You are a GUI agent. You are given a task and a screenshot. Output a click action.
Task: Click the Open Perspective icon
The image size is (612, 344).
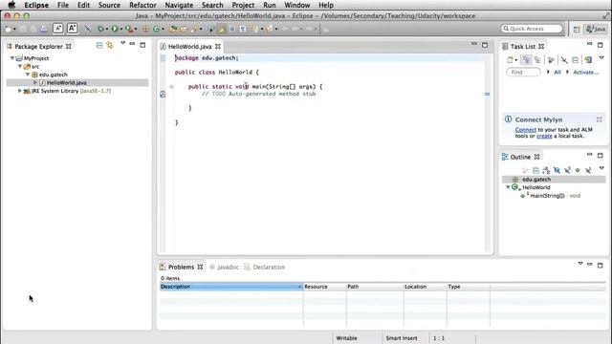577,30
